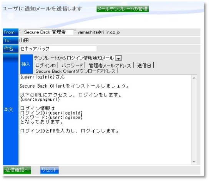This screenshot has height=181, width=209.
Task: Click sender address yamashita@ri-ir.co.jp
Action: 98,32
